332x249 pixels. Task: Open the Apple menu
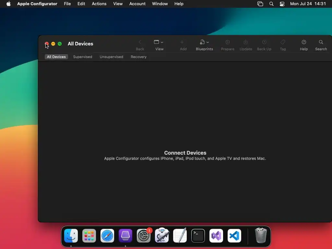coord(8,4)
